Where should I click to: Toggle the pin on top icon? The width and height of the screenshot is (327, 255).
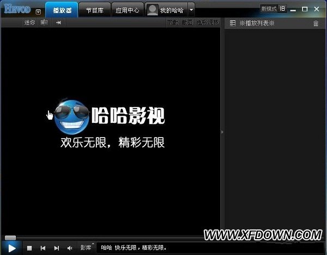tap(58, 22)
